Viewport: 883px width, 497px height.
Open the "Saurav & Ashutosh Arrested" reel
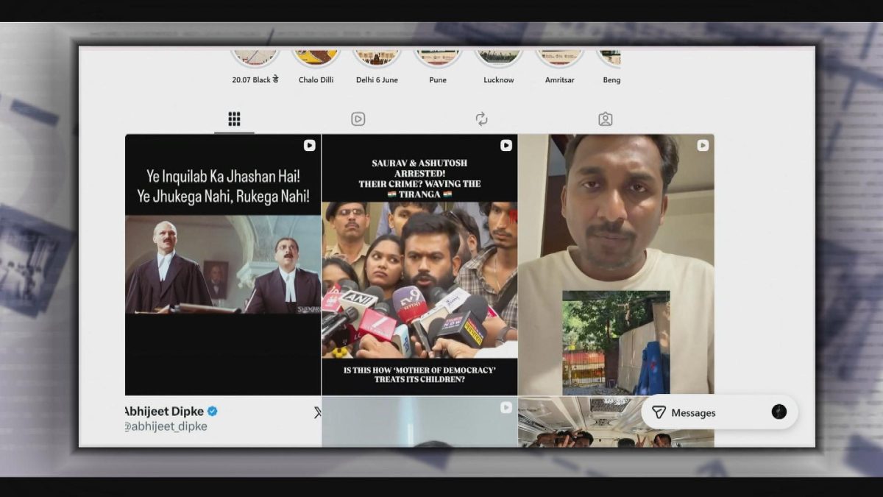419,264
